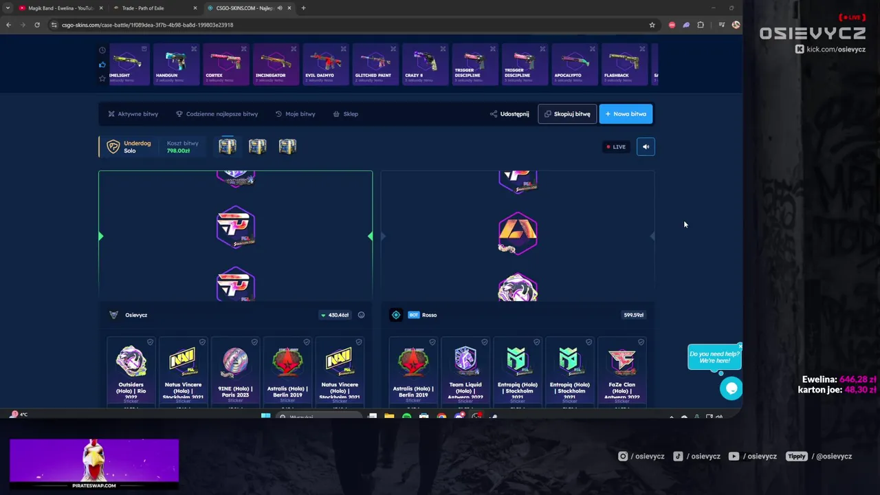Image resolution: width=880 pixels, height=495 pixels.
Task: Toggle shield on Outsiders (Holo) Rio 2022 item
Action: 150,342
